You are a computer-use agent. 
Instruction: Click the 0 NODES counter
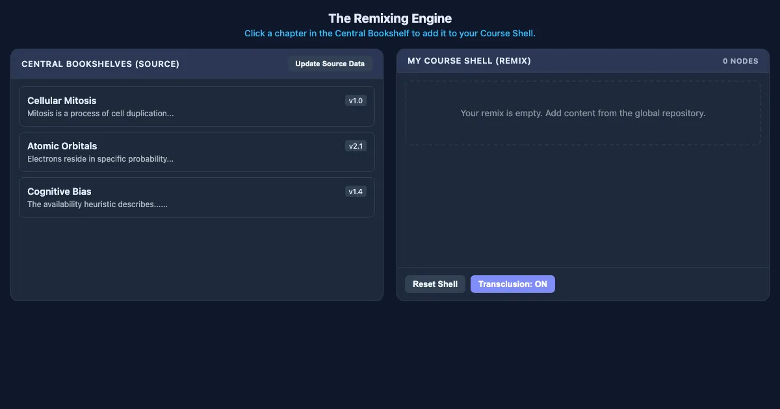[x=740, y=61]
